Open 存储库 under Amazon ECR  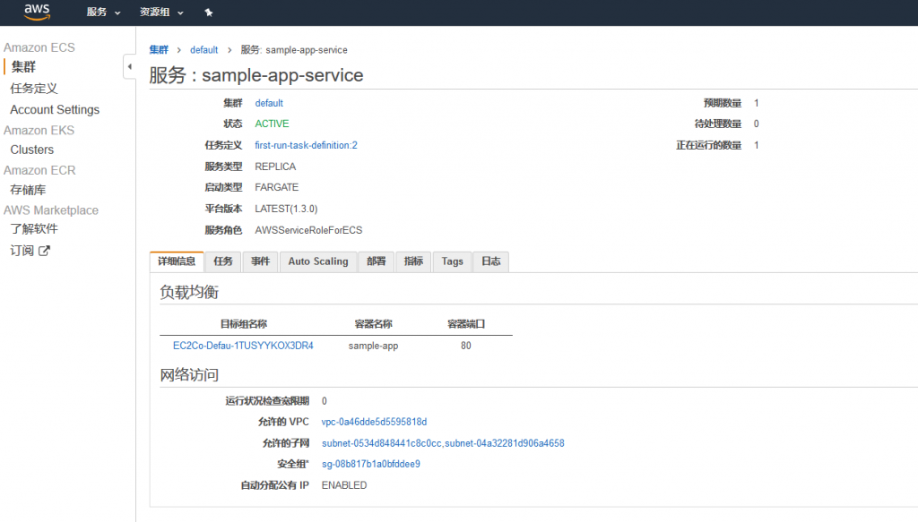[x=28, y=190]
